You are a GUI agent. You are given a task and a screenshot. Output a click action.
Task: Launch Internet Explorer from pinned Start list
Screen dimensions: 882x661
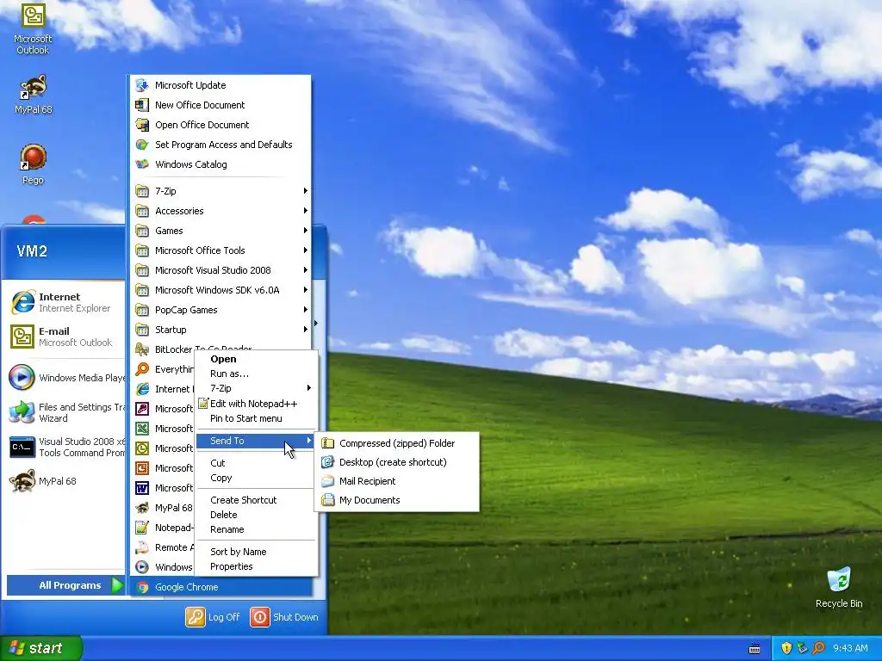point(66,302)
